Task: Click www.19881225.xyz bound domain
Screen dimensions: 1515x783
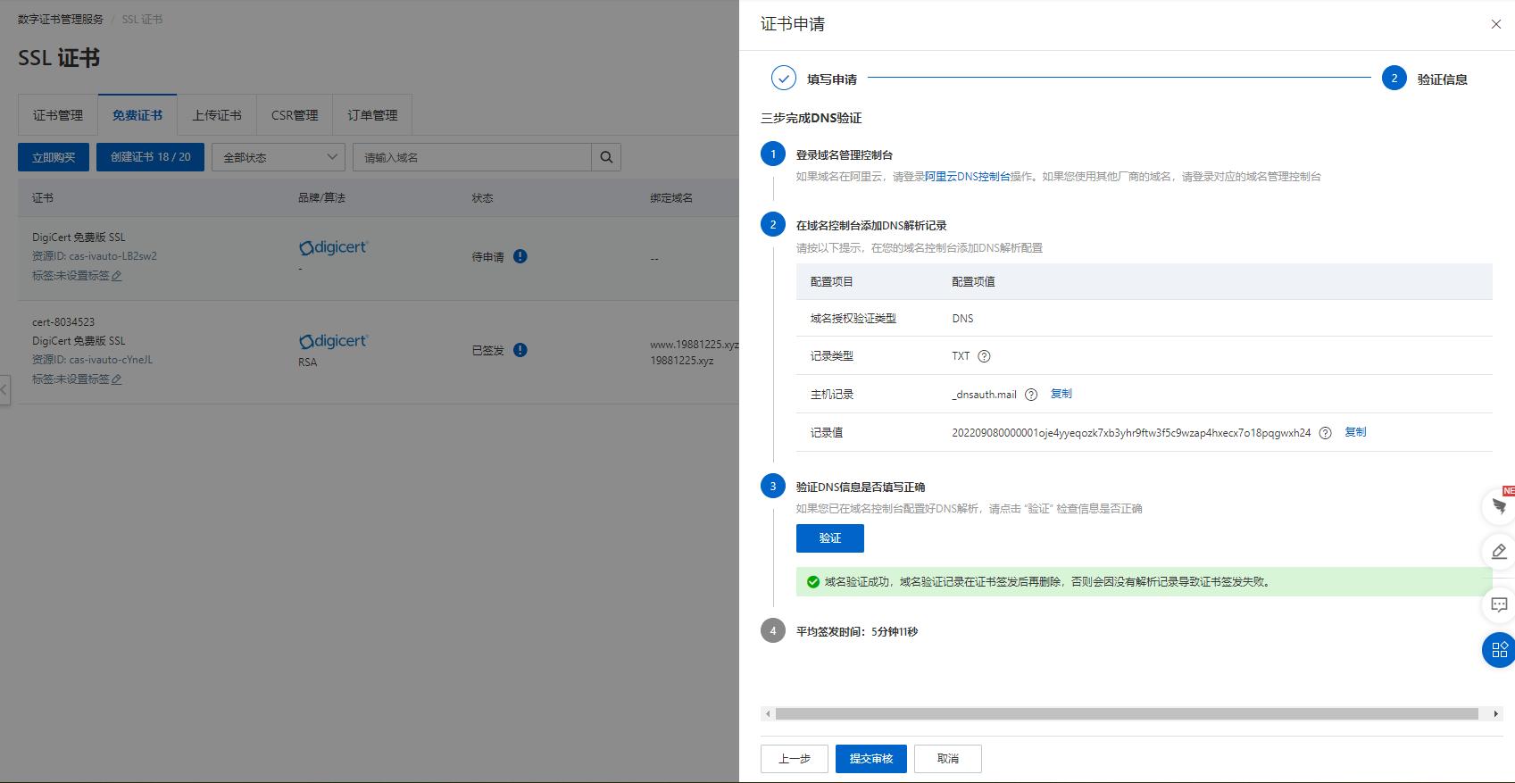Action: pos(695,345)
